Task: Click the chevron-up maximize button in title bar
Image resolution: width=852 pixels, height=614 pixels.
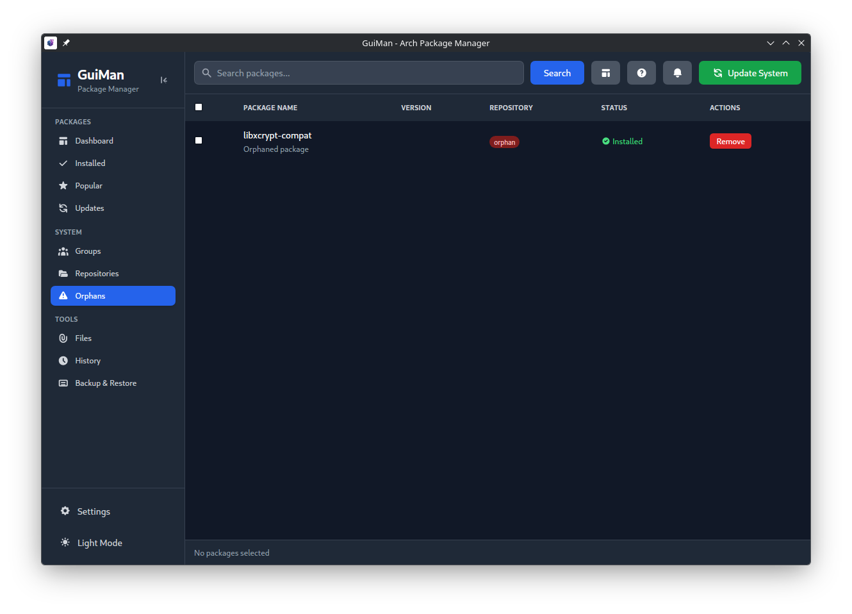Action: point(786,43)
